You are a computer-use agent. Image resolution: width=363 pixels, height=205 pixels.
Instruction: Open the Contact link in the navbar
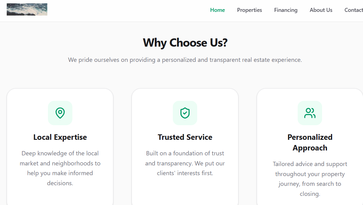click(x=354, y=10)
